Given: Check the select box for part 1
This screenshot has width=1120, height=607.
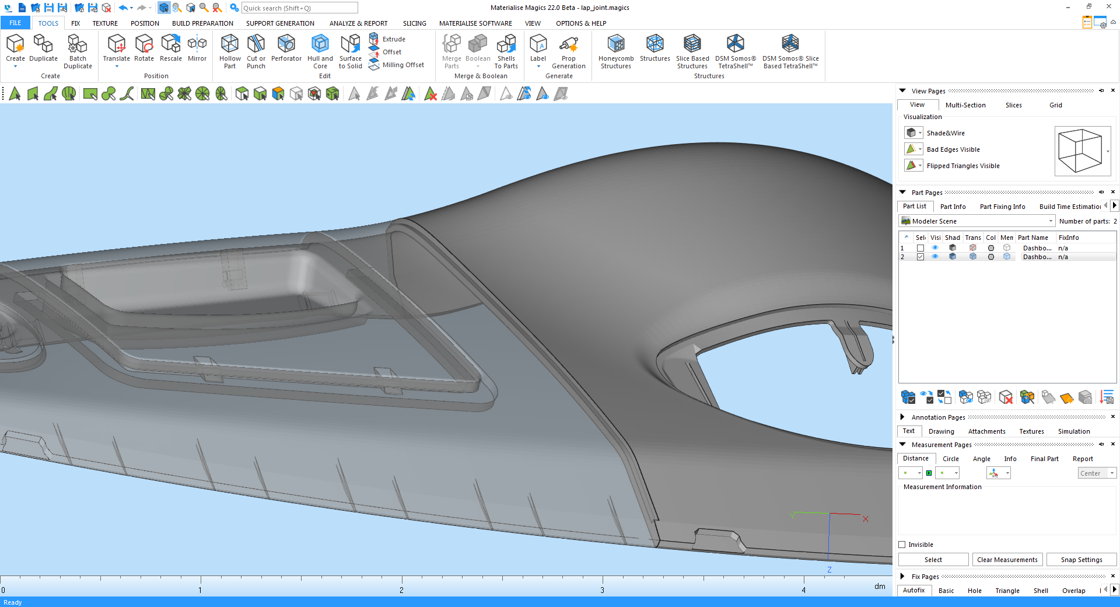Looking at the screenshot, I should [921, 248].
